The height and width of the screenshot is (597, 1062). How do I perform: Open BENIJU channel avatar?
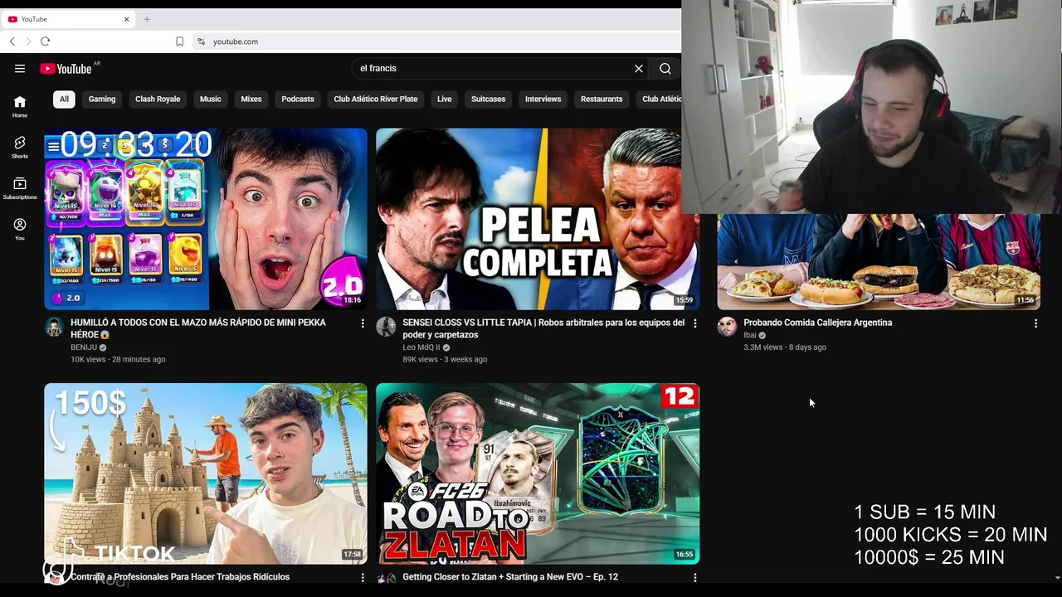click(x=54, y=327)
